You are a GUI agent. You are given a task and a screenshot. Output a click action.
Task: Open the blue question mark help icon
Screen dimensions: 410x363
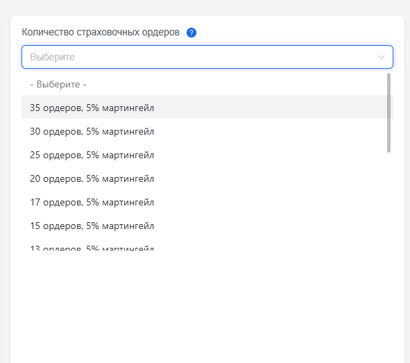pyautogui.click(x=191, y=33)
